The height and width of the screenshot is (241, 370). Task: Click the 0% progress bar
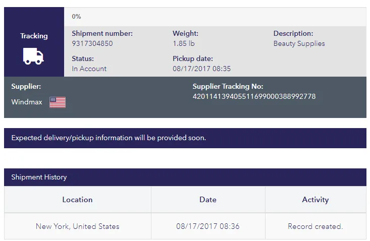click(x=215, y=17)
